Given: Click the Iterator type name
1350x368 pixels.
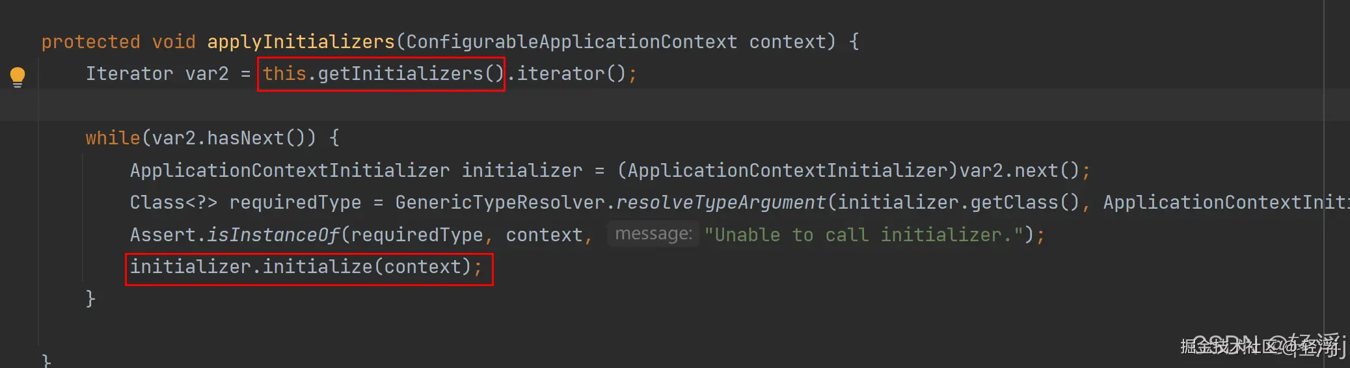Looking at the screenshot, I should click(x=129, y=73).
